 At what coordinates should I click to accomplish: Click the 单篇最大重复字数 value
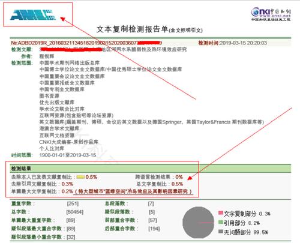[71, 220]
